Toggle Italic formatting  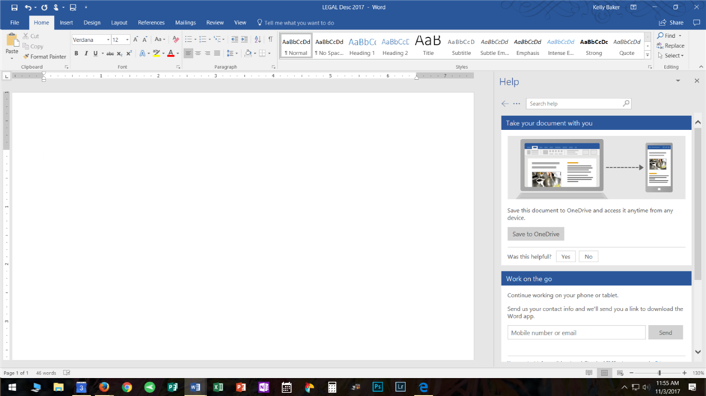click(x=86, y=54)
